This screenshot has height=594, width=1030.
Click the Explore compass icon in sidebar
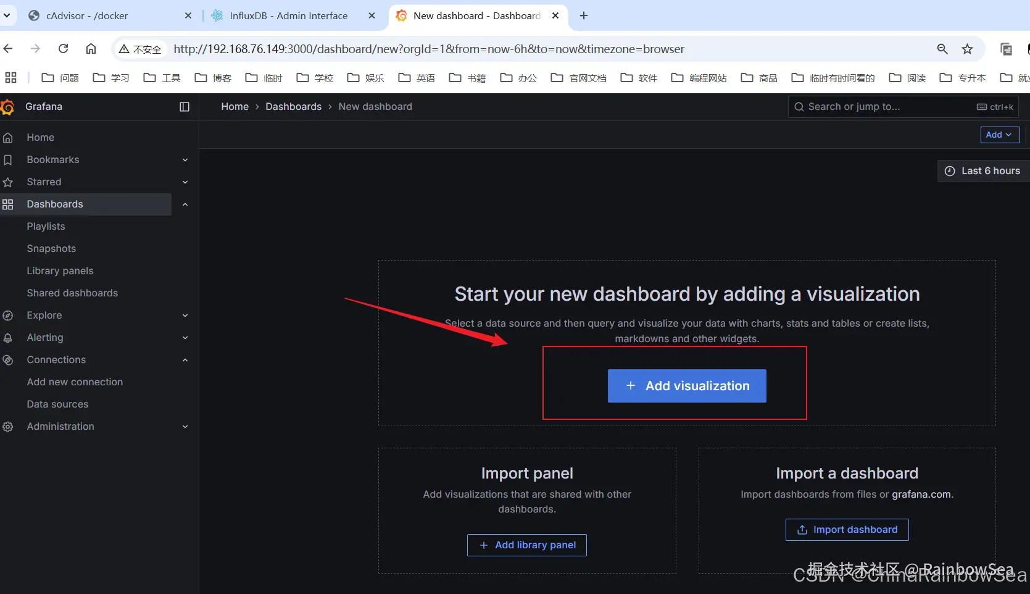(8, 316)
